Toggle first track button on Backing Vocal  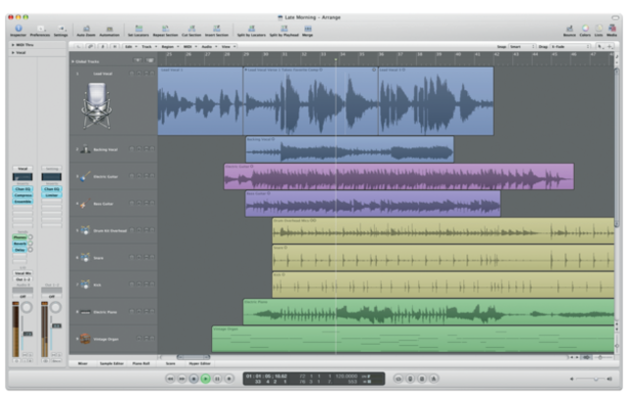(x=131, y=149)
